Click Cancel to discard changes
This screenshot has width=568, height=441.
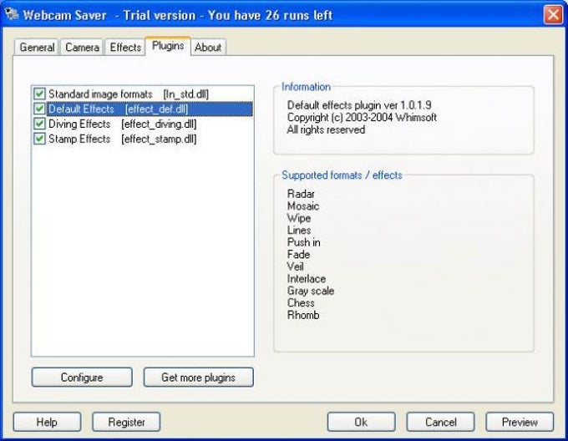[440, 422]
